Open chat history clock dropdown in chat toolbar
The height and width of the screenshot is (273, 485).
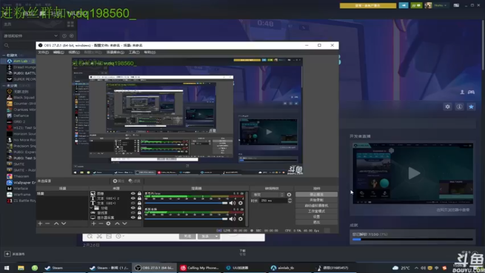pyautogui.click(x=120, y=236)
